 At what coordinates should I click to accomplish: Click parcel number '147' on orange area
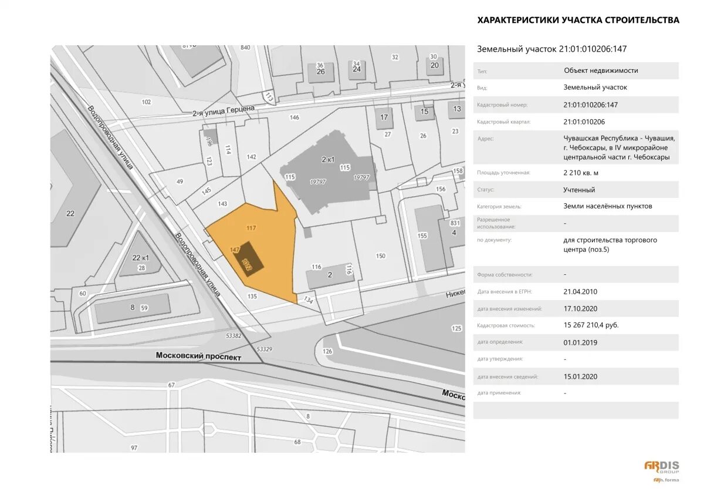[x=235, y=250]
